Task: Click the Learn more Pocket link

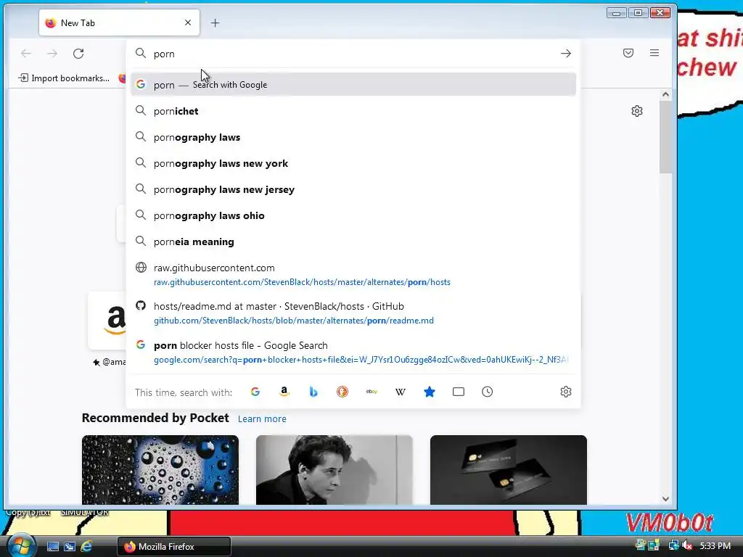Action: pyautogui.click(x=262, y=418)
